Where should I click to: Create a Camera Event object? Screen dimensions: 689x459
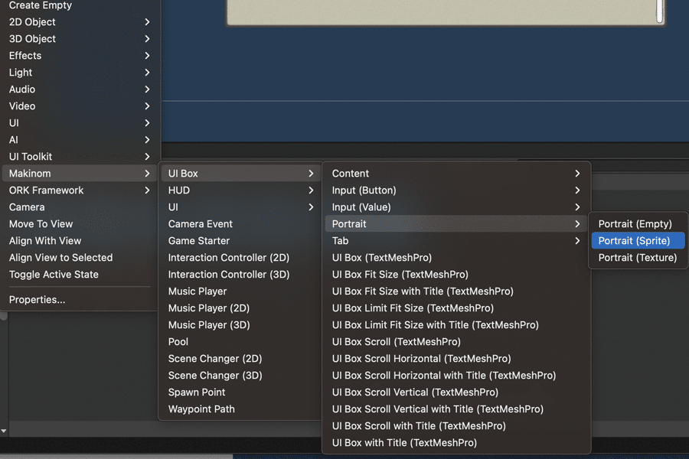(x=240, y=224)
